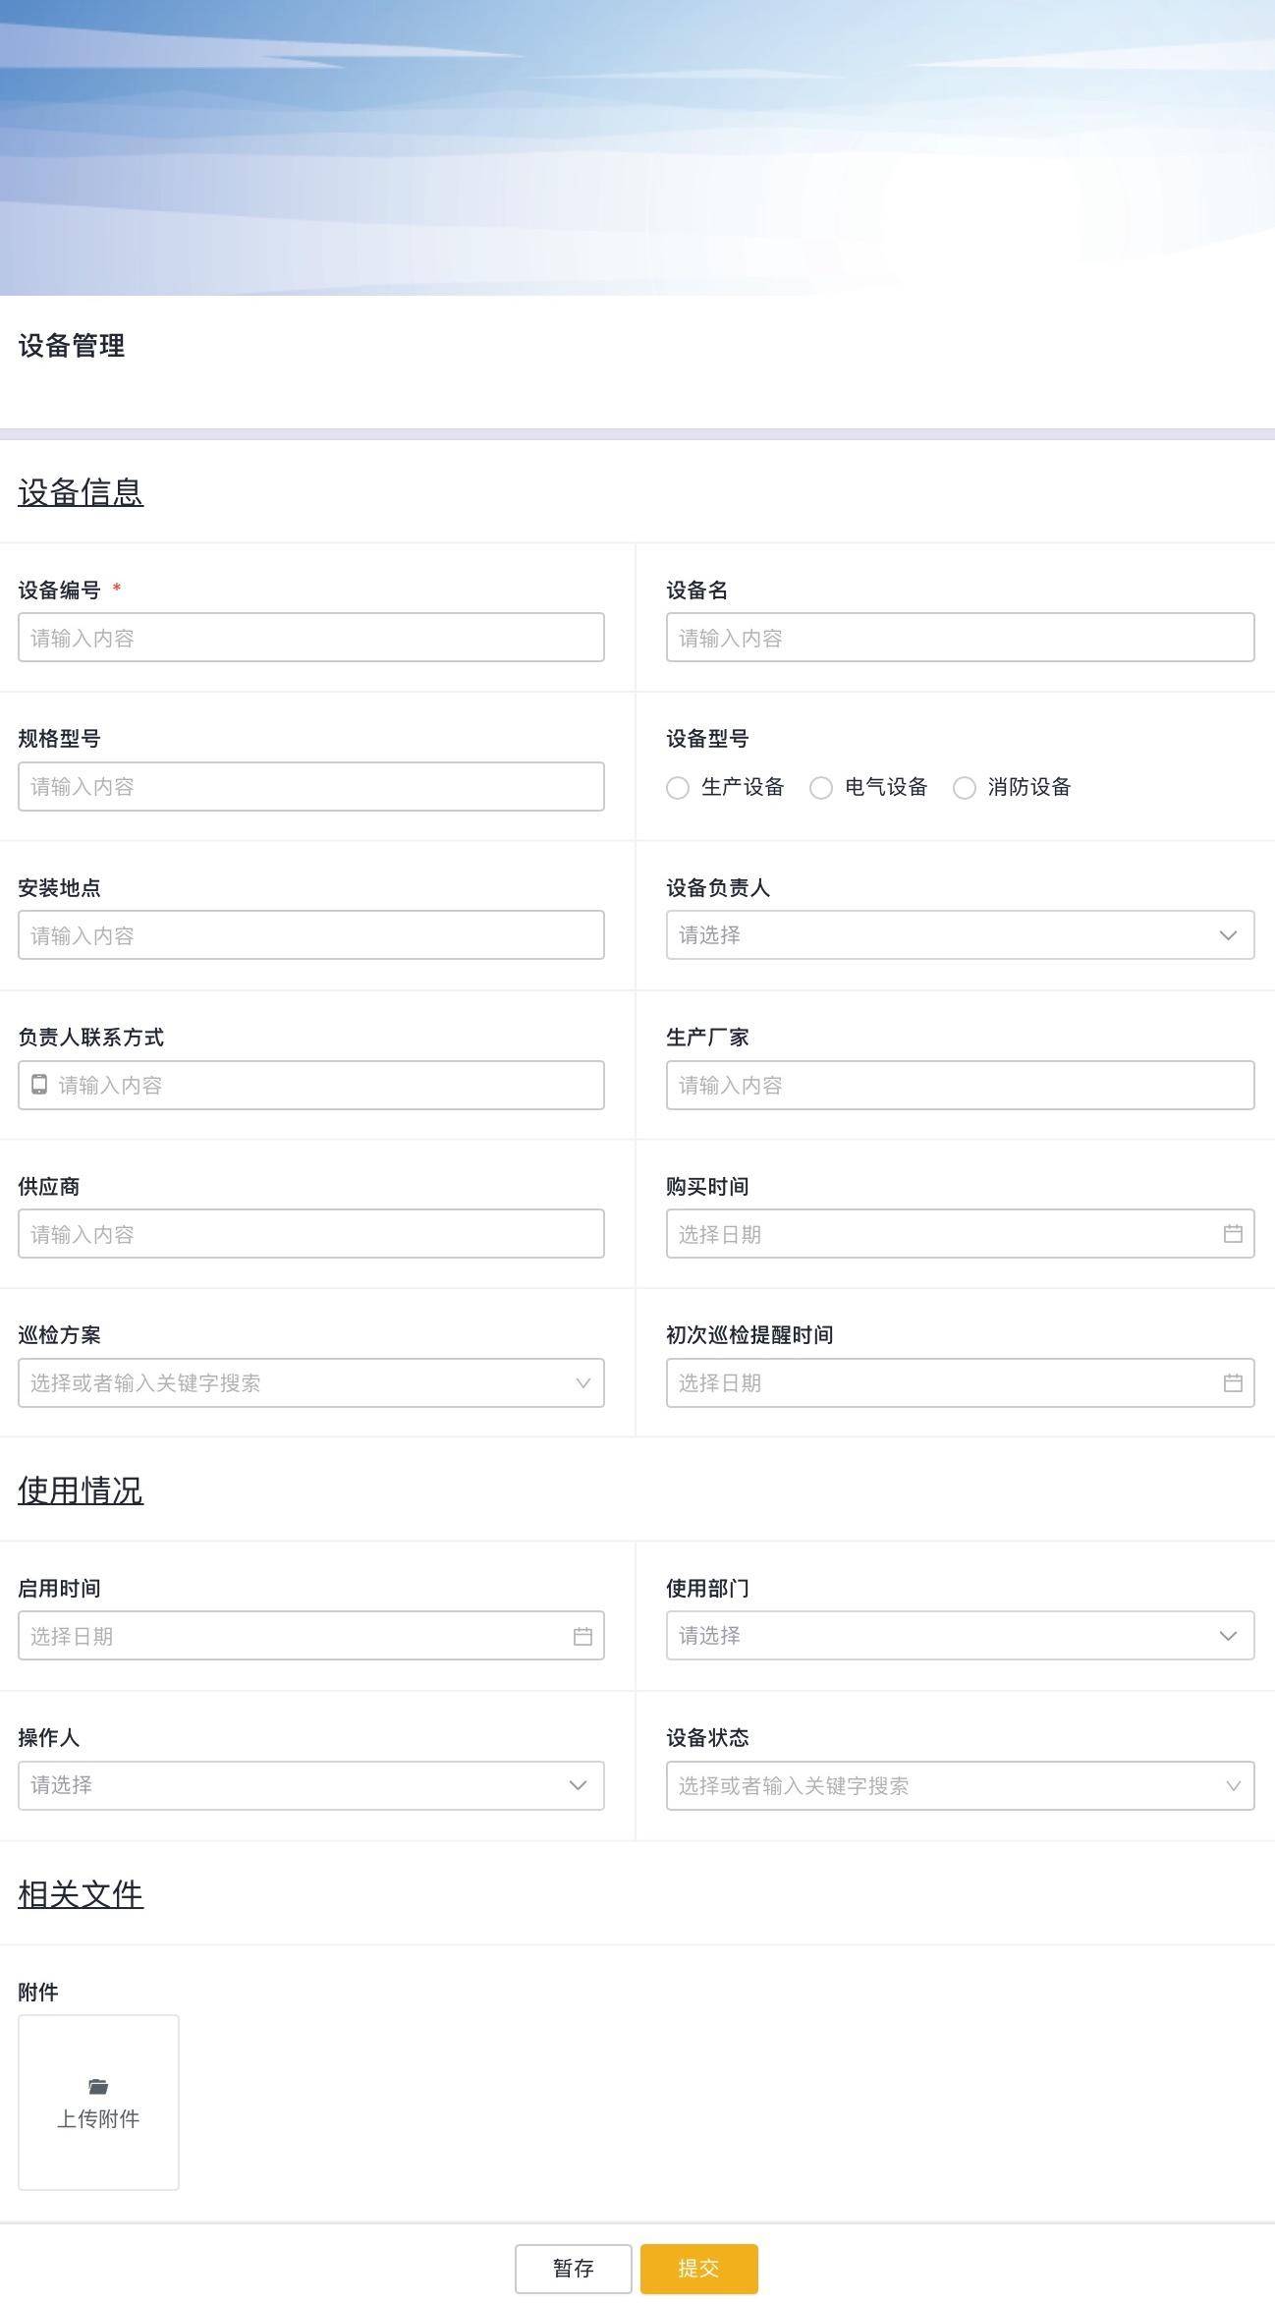This screenshot has height=2304, width=1275.
Task: Click the 上传附件 upload box
Action: coord(98,2102)
